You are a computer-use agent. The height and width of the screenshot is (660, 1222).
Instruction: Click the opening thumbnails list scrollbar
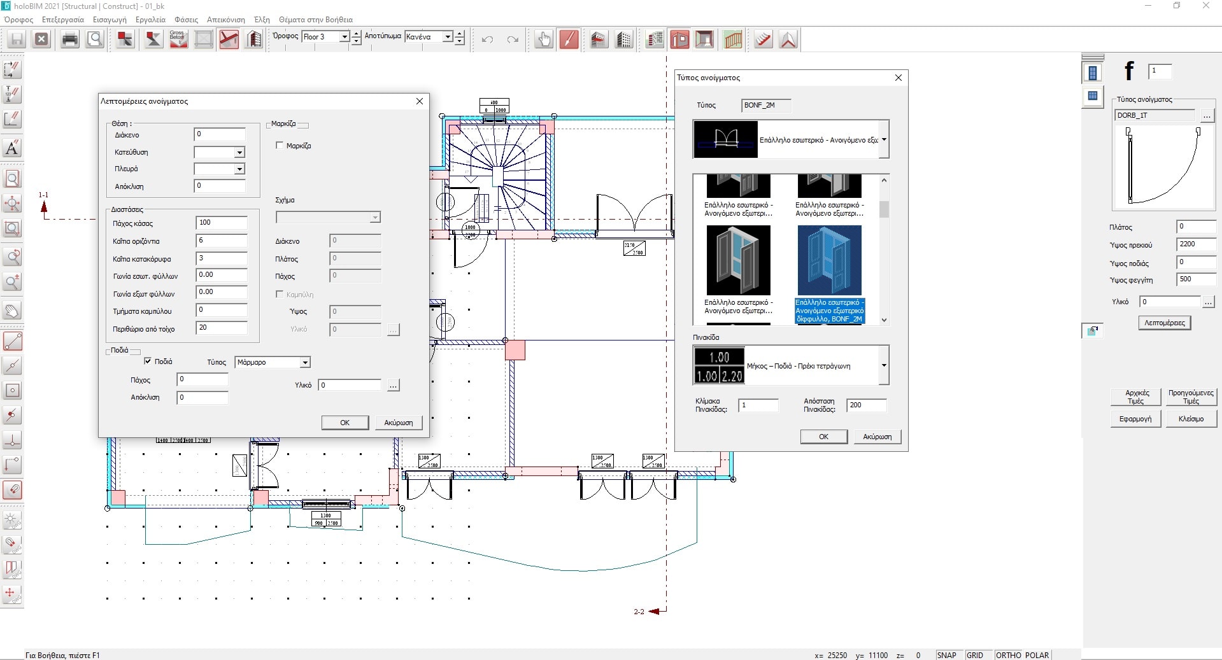[x=884, y=249]
